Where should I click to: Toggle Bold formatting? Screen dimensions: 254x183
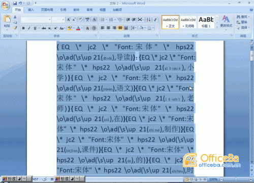coord(23,28)
